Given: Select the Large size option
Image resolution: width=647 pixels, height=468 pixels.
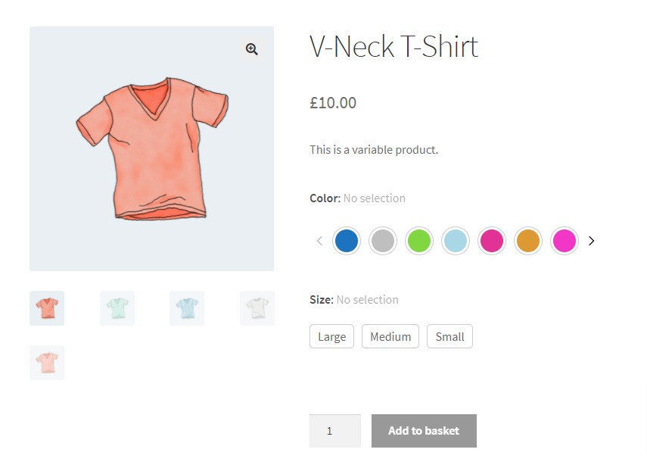Looking at the screenshot, I should tap(331, 336).
